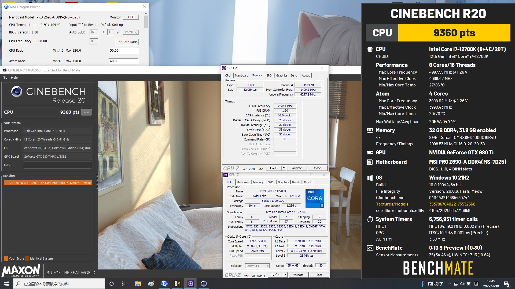Click the BenchMate code-bracket icon
This screenshot has height=289, width=515.
370,248
